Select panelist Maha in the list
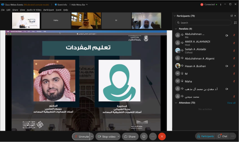The width and height of the screenshot is (239, 142). coord(205,81)
